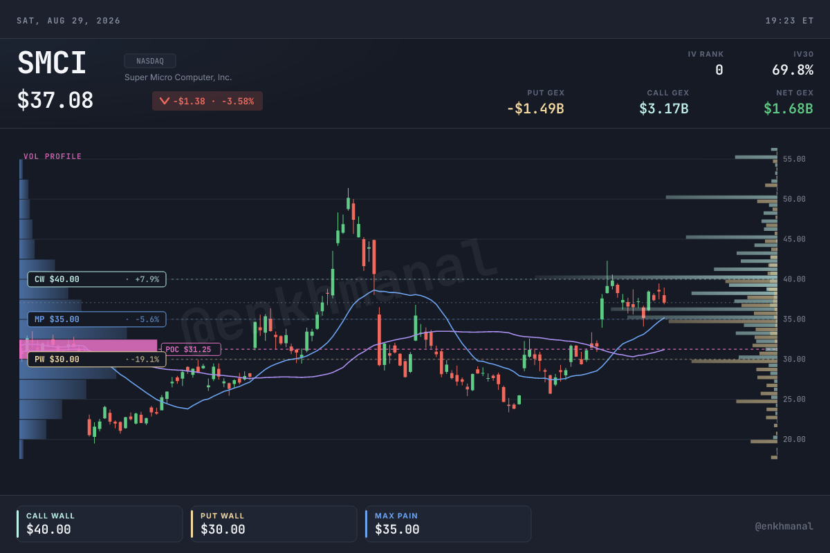
Task: Click the POC $31.25 label
Action: 191,350
